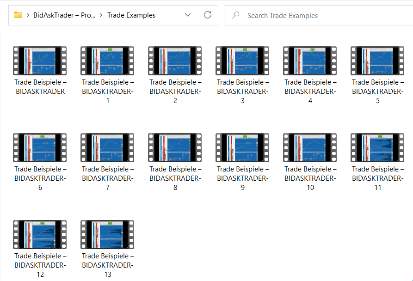Viewport: 413px width, 281px height.
Task: Select video thumbnail BIDASKTRADER-10
Action: coord(310,147)
